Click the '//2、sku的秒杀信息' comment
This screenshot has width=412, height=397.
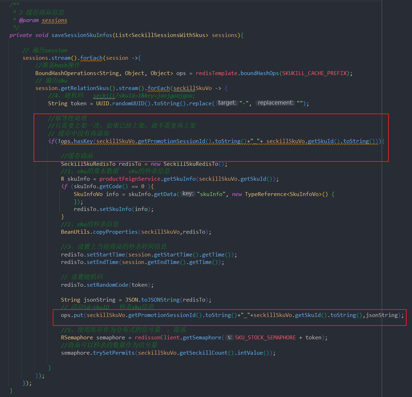click(x=90, y=224)
